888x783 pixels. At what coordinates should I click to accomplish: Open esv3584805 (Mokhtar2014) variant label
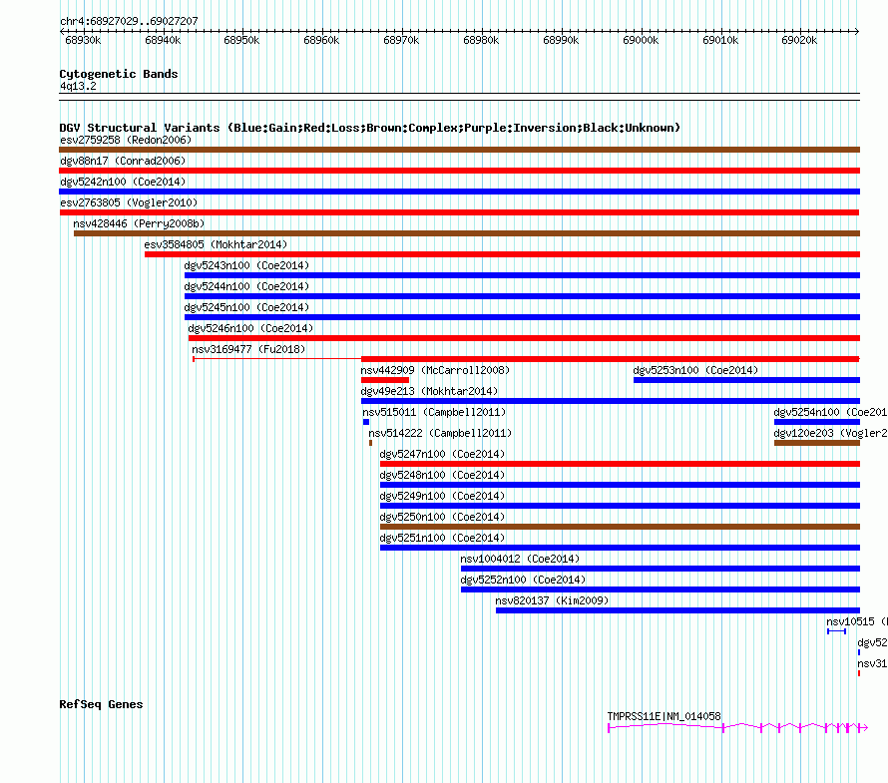tap(216, 244)
